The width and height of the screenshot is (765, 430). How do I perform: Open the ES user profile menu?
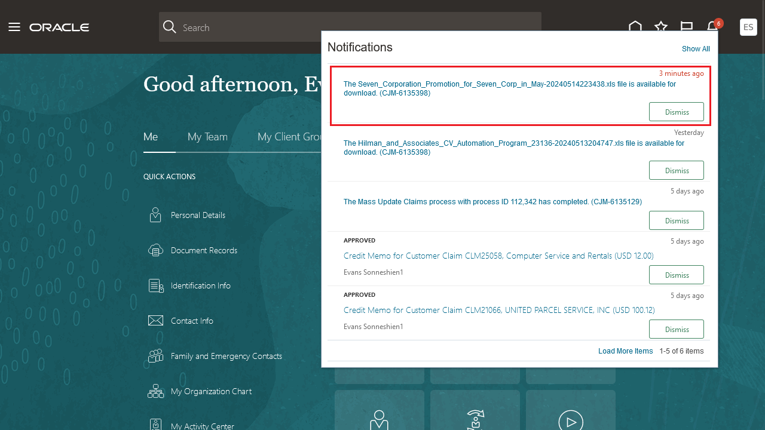pyautogui.click(x=748, y=27)
